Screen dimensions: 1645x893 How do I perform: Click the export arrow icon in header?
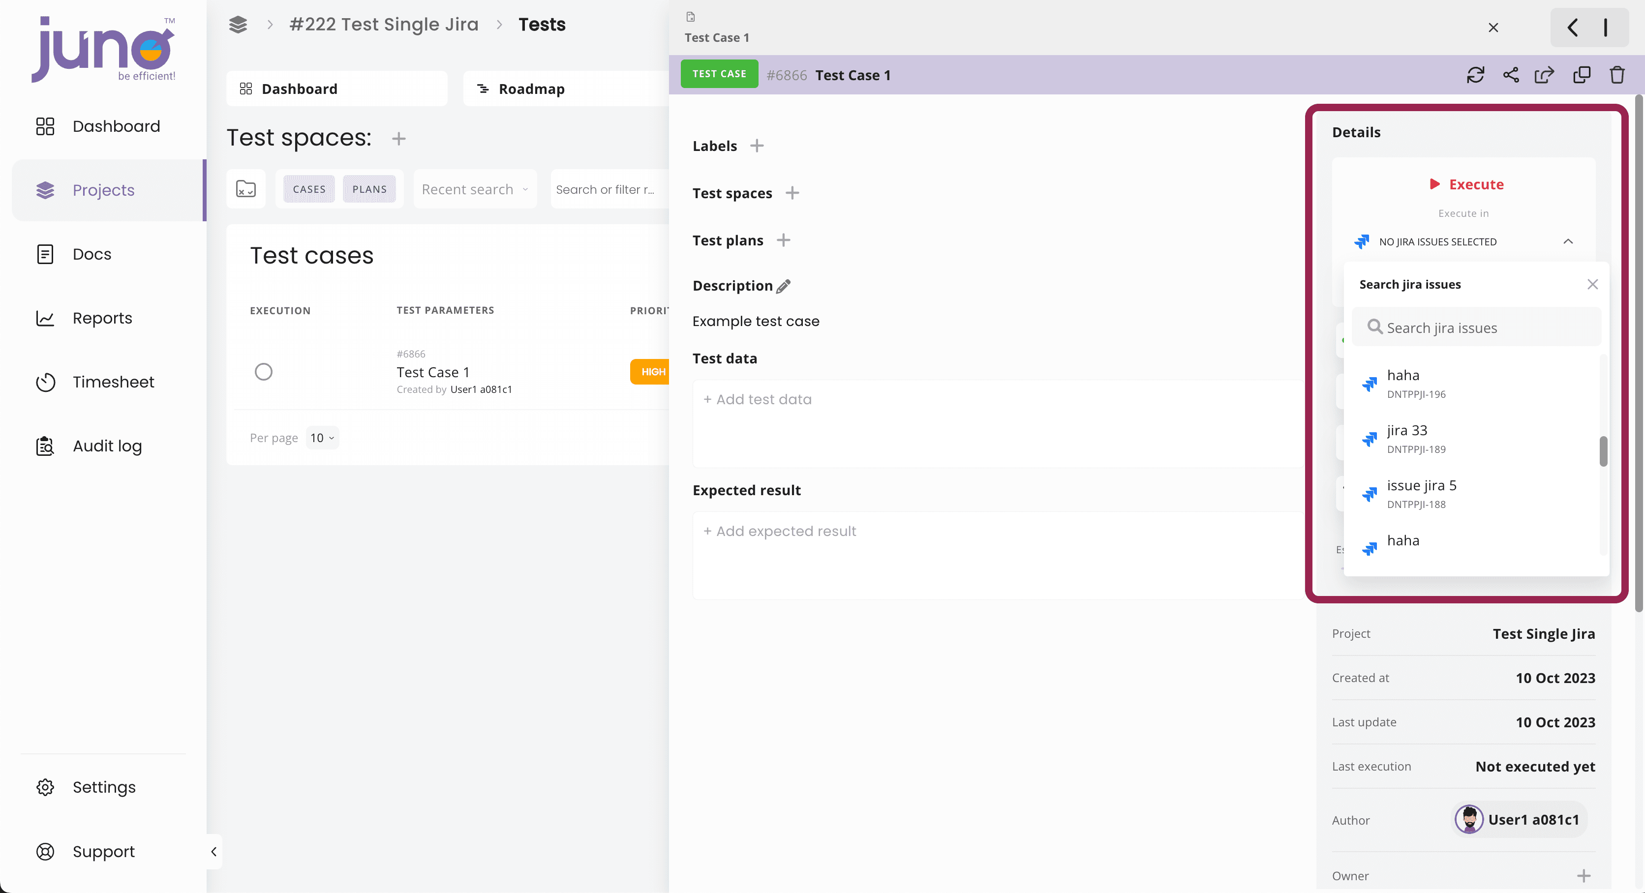point(1545,75)
